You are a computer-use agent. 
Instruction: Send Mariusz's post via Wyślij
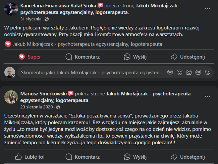point(138,157)
